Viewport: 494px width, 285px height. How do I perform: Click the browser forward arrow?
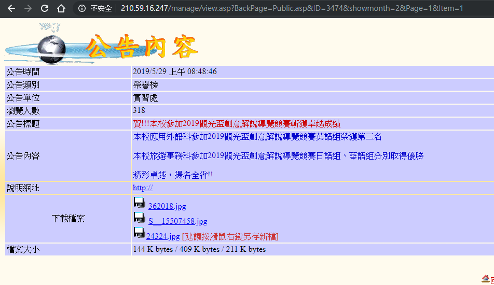pyautogui.click(x=28, y=8)
